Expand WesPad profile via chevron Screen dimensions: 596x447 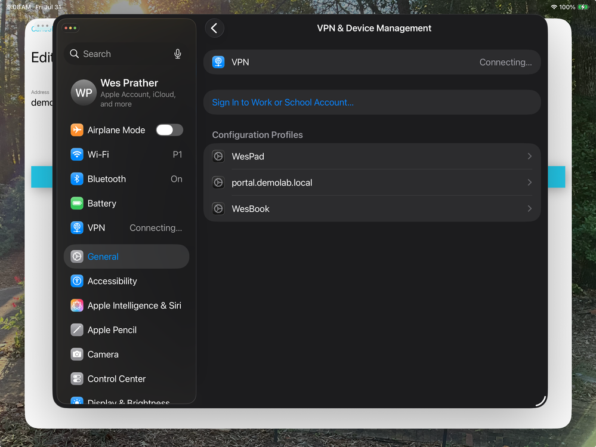click(x=530, y=156)
